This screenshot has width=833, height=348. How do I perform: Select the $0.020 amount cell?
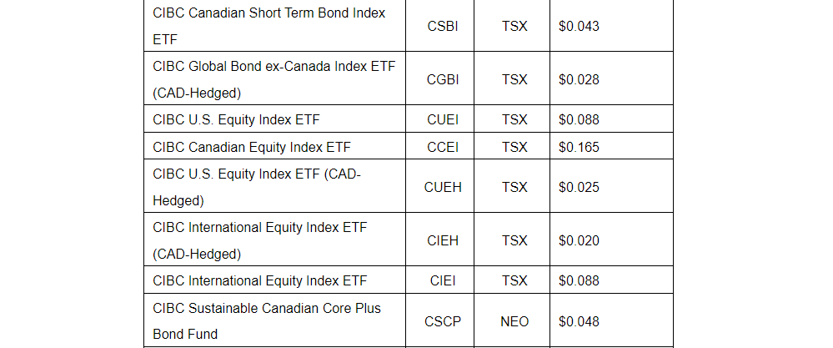[x=580, y=240]
